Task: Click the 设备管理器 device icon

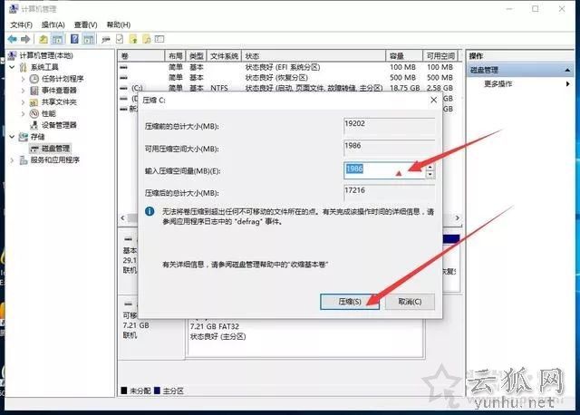Action: click(x=34, y=125)
